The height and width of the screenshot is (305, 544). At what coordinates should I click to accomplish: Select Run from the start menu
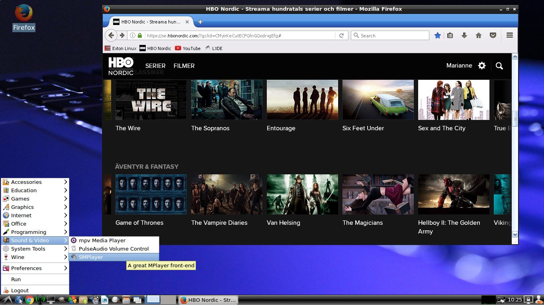point(35,279)
